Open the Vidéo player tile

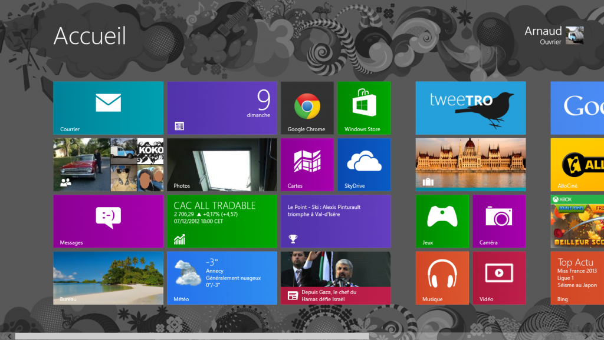pyautogui.click(x=498, y=278)
